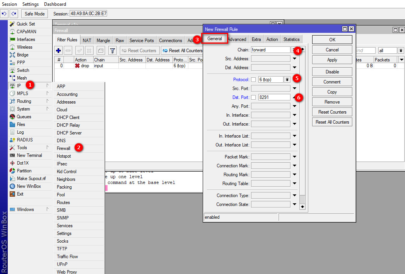The image size is (405, 274).
Task: Open New Terminal from the sidebar
Action: pyautogui.click(x=29, y=155)
